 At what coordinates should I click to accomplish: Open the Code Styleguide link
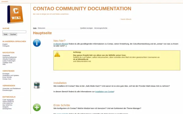8,100
